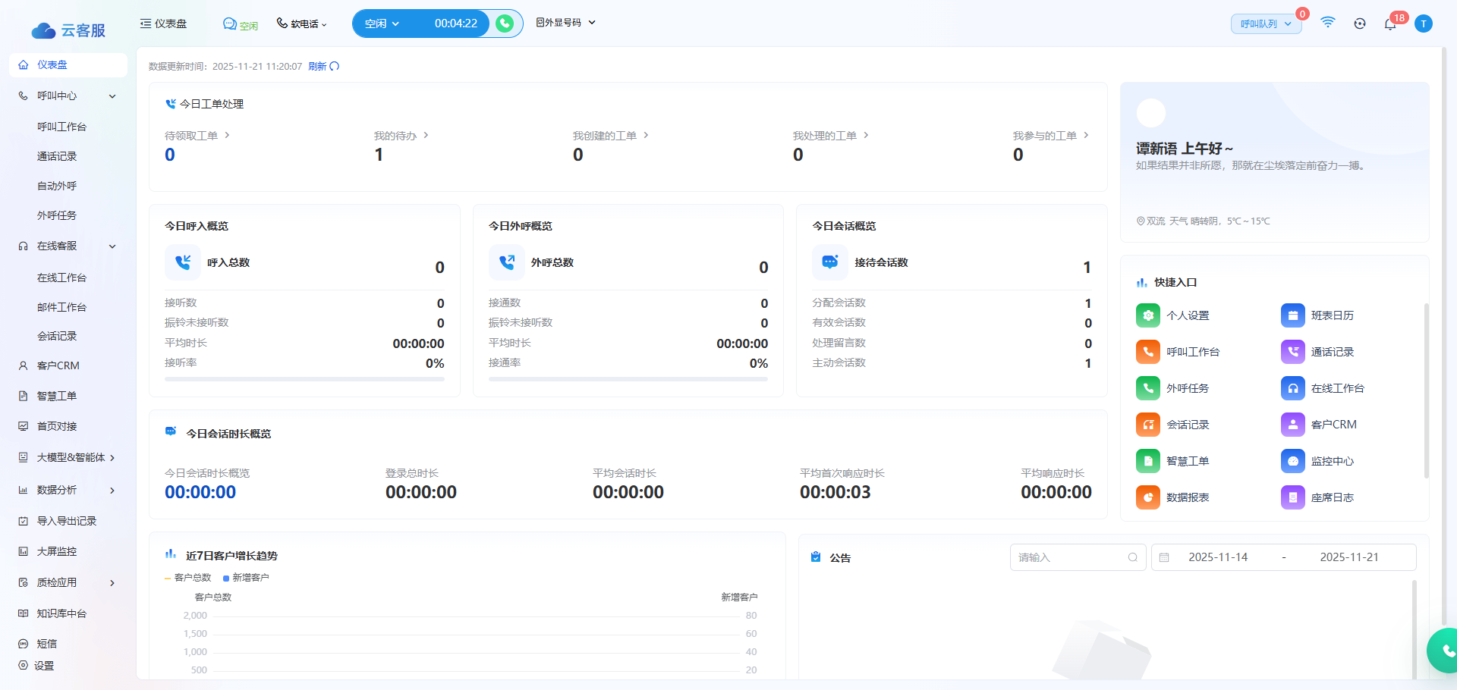1457x690 pixels.
Task: Click the green phone call button
Action: pos(505,24)
